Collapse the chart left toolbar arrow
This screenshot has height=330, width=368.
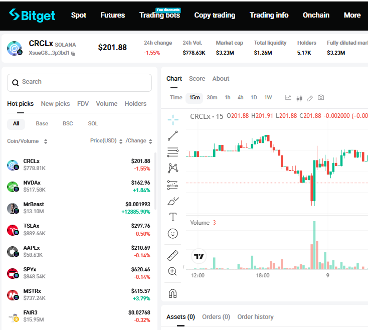[x=183, y=267]
